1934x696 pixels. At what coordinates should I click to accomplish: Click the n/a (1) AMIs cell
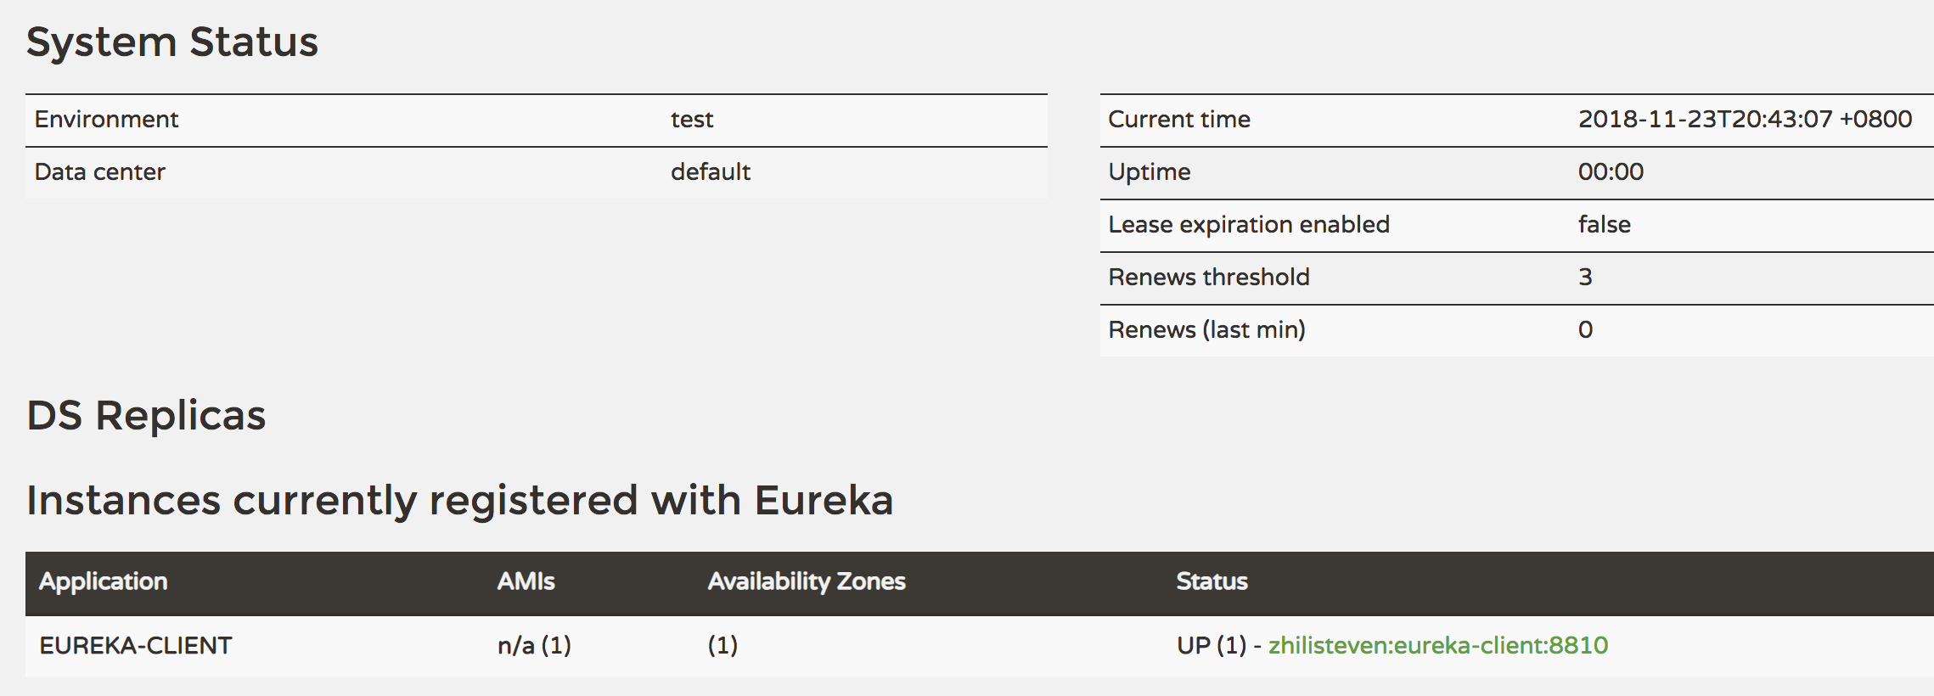click(534, 646)
